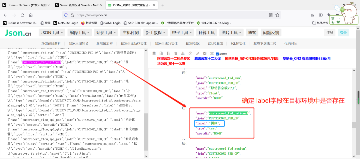Open the 问题反馈 menu item
Screen dimensions: 360x159
[271, 33]
